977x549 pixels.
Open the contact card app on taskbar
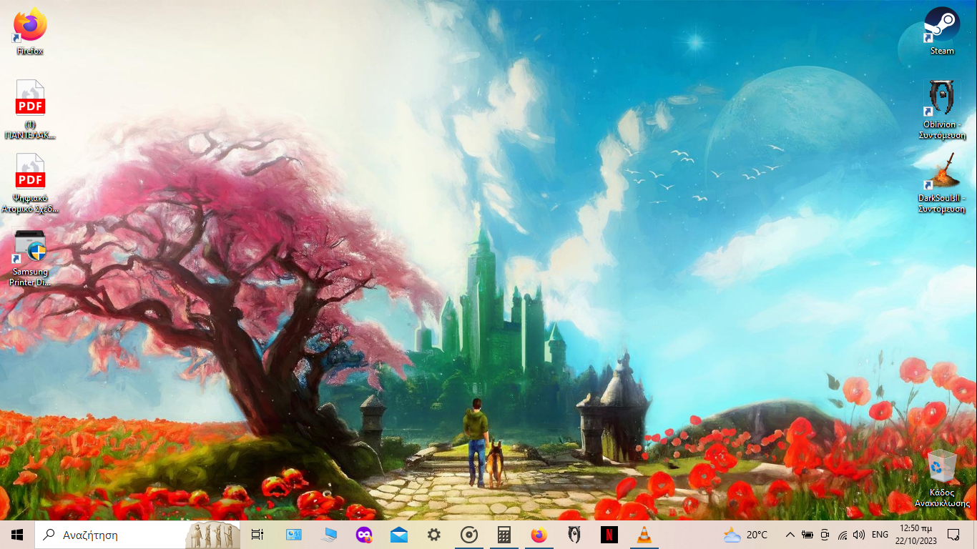tap(294, 535)
